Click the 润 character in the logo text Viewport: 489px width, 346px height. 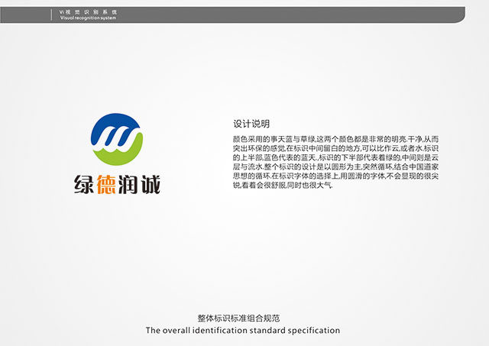[128, 184]
